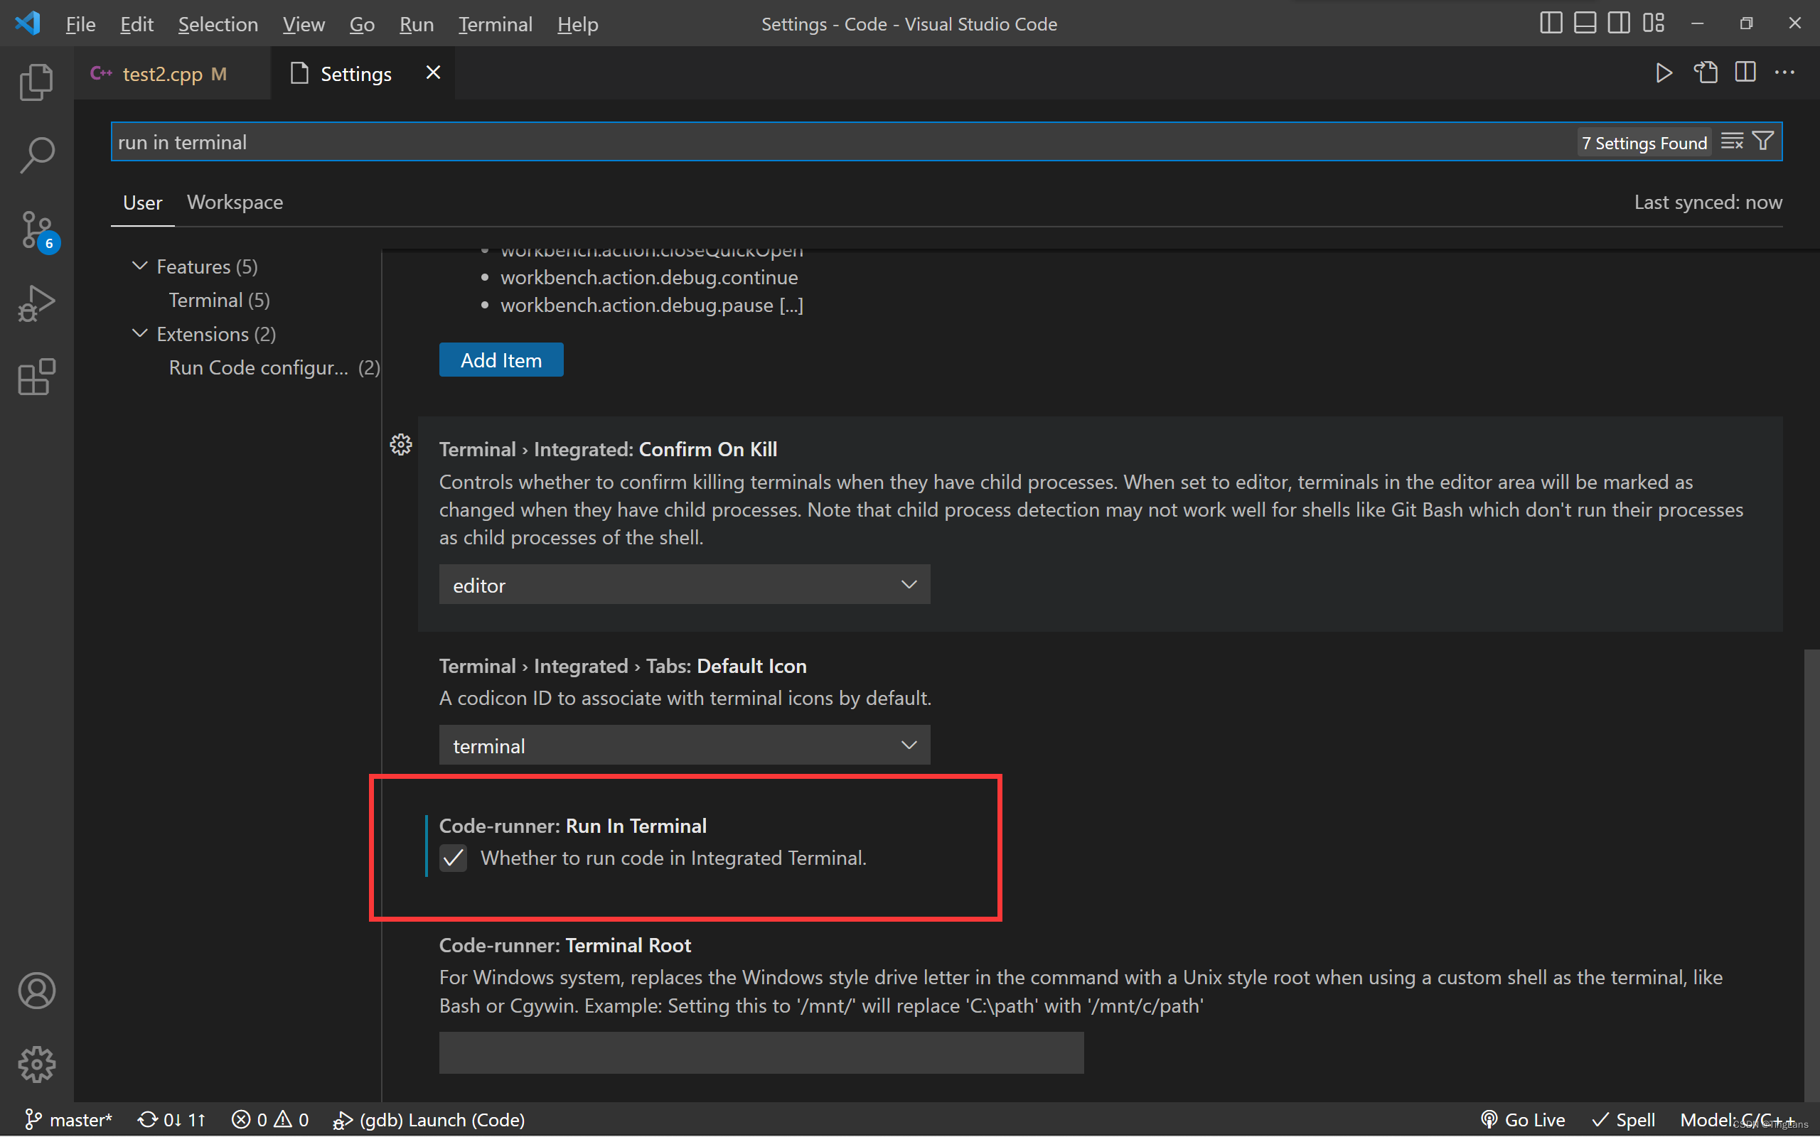This screenshot has height=1137, width=1820.
Task: Click the Code-runner: Terminal Root heading
Action: 564,945
